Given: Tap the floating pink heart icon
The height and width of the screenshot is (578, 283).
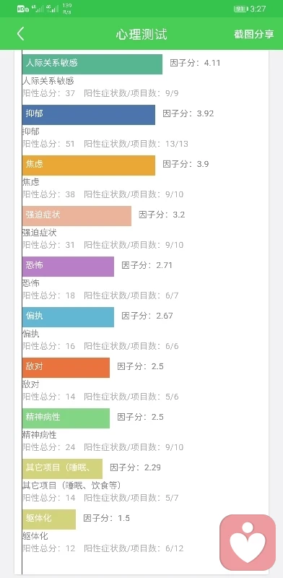Looking at the screenshot, I should (248, 543).
